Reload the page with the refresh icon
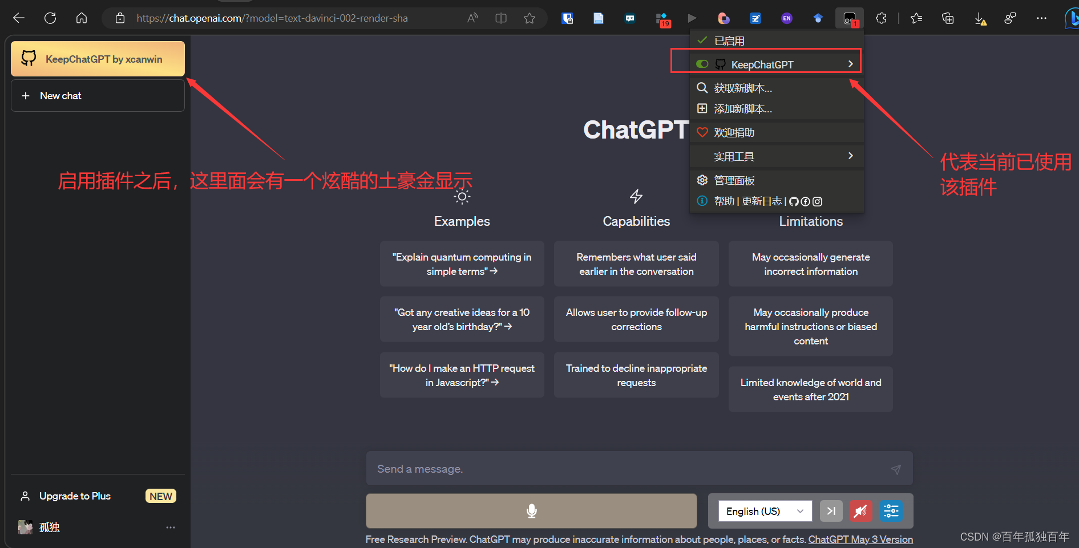 50,18
